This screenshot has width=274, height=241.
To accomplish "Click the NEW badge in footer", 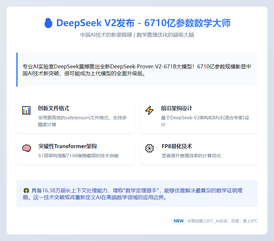I will (x=178, y=221).
